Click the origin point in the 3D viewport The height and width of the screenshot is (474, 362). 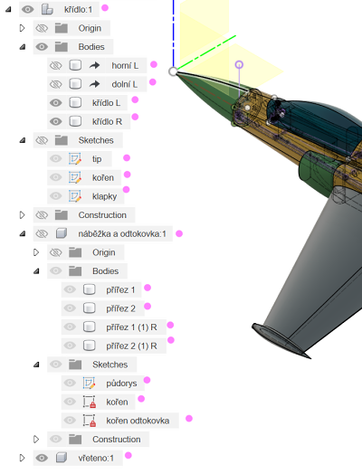[x=173, y=71]
